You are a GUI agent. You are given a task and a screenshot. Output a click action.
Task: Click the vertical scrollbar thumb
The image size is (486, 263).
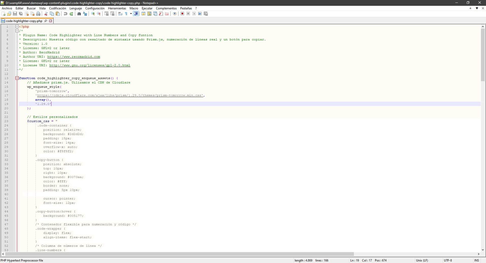483,55
